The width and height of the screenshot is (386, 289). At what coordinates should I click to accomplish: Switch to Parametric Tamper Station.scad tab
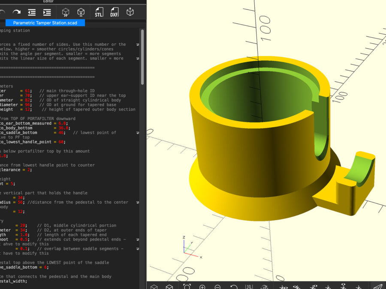[45, 23]
